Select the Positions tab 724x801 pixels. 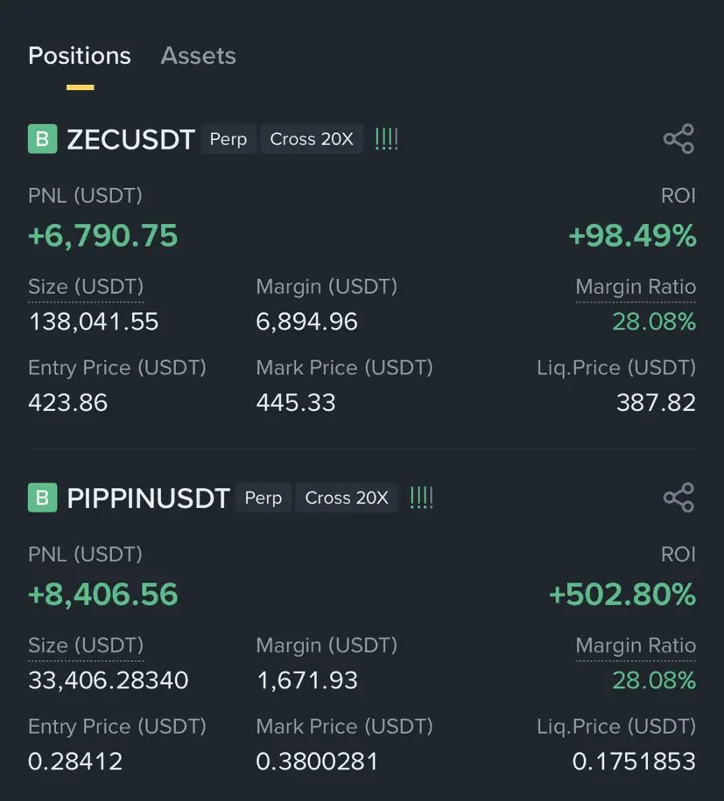pyautogui.click(x=80, y=56)
